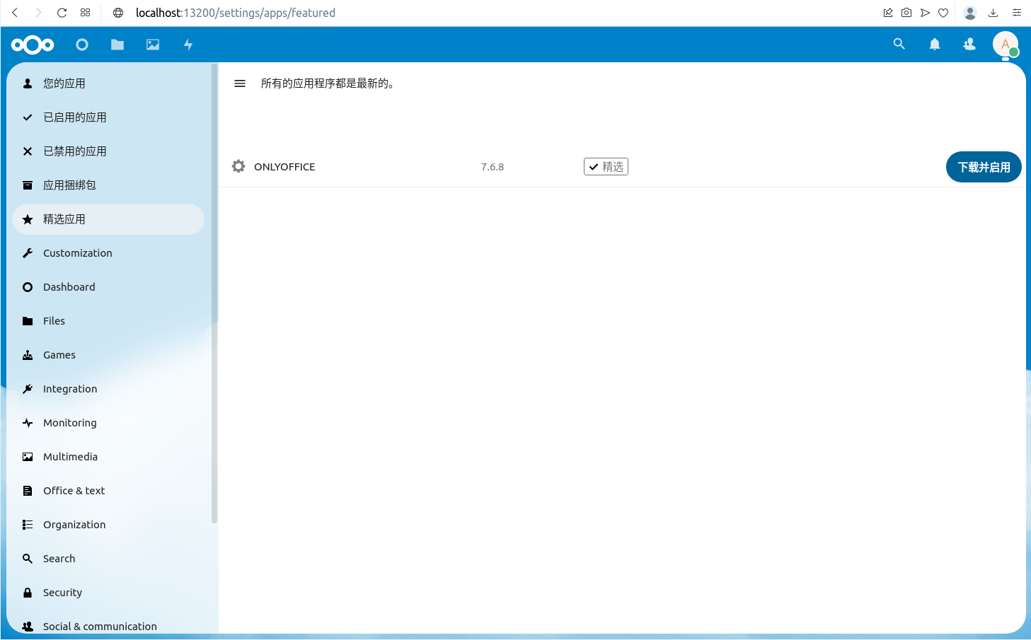
Task: Click the browser send flow arrow icon
Action: [x=925, y=13]
